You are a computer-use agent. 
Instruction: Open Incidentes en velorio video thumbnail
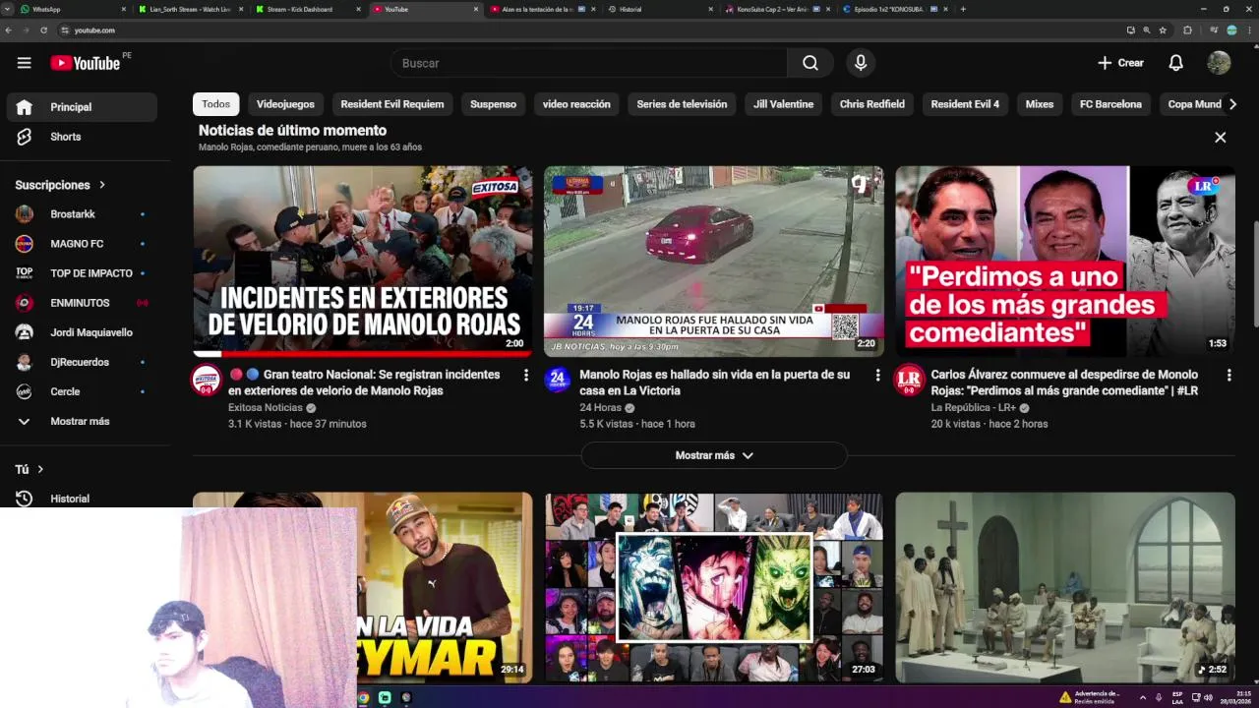click(362, 261)
